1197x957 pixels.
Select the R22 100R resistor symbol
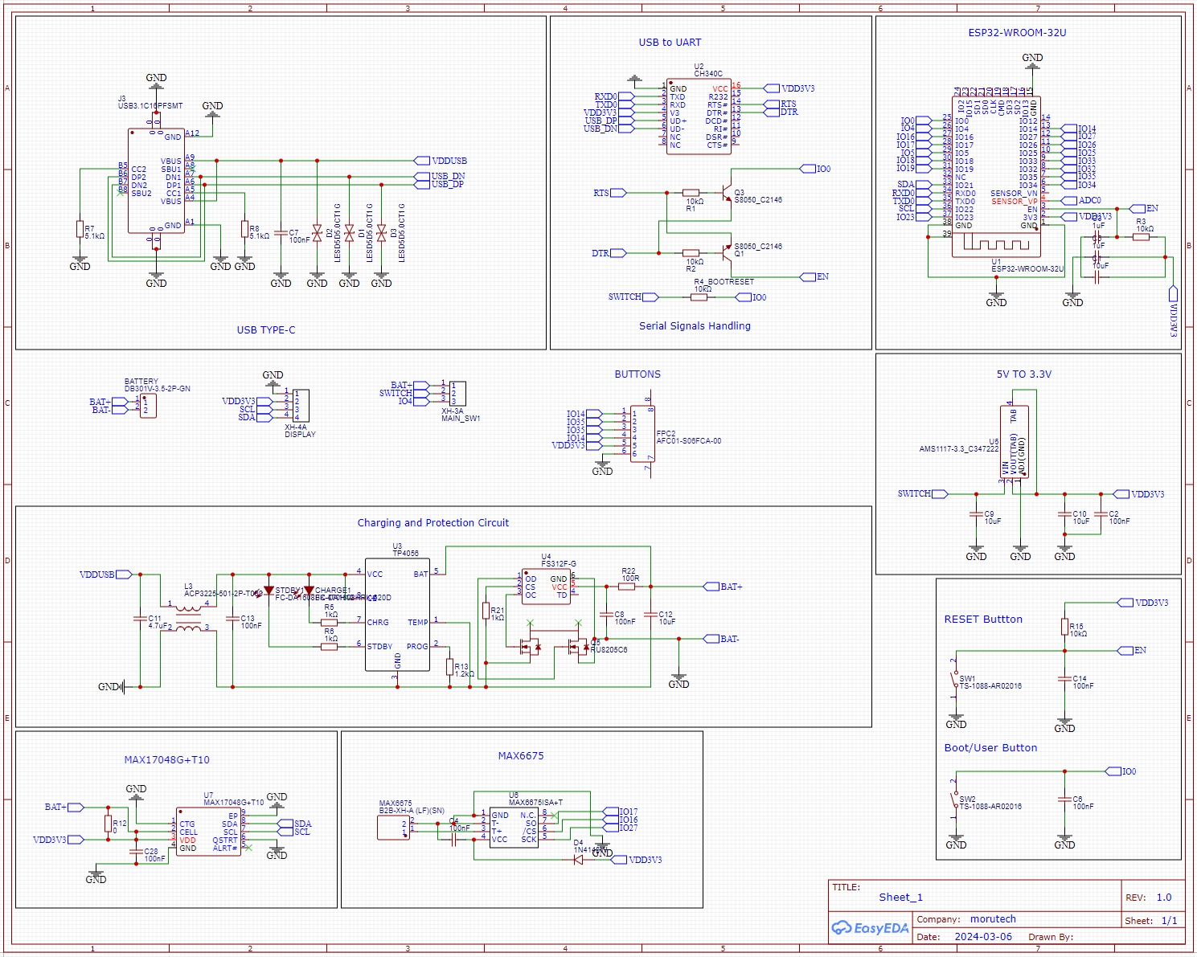click(x=626, y=587)
